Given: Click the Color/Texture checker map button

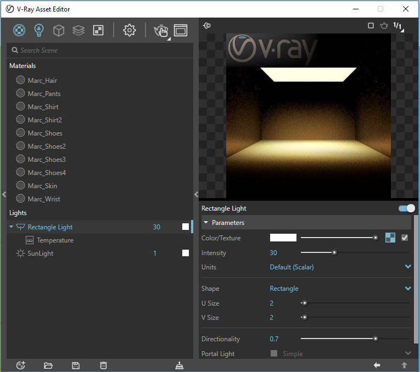Looking at the screenshot, I should [390, 238].
